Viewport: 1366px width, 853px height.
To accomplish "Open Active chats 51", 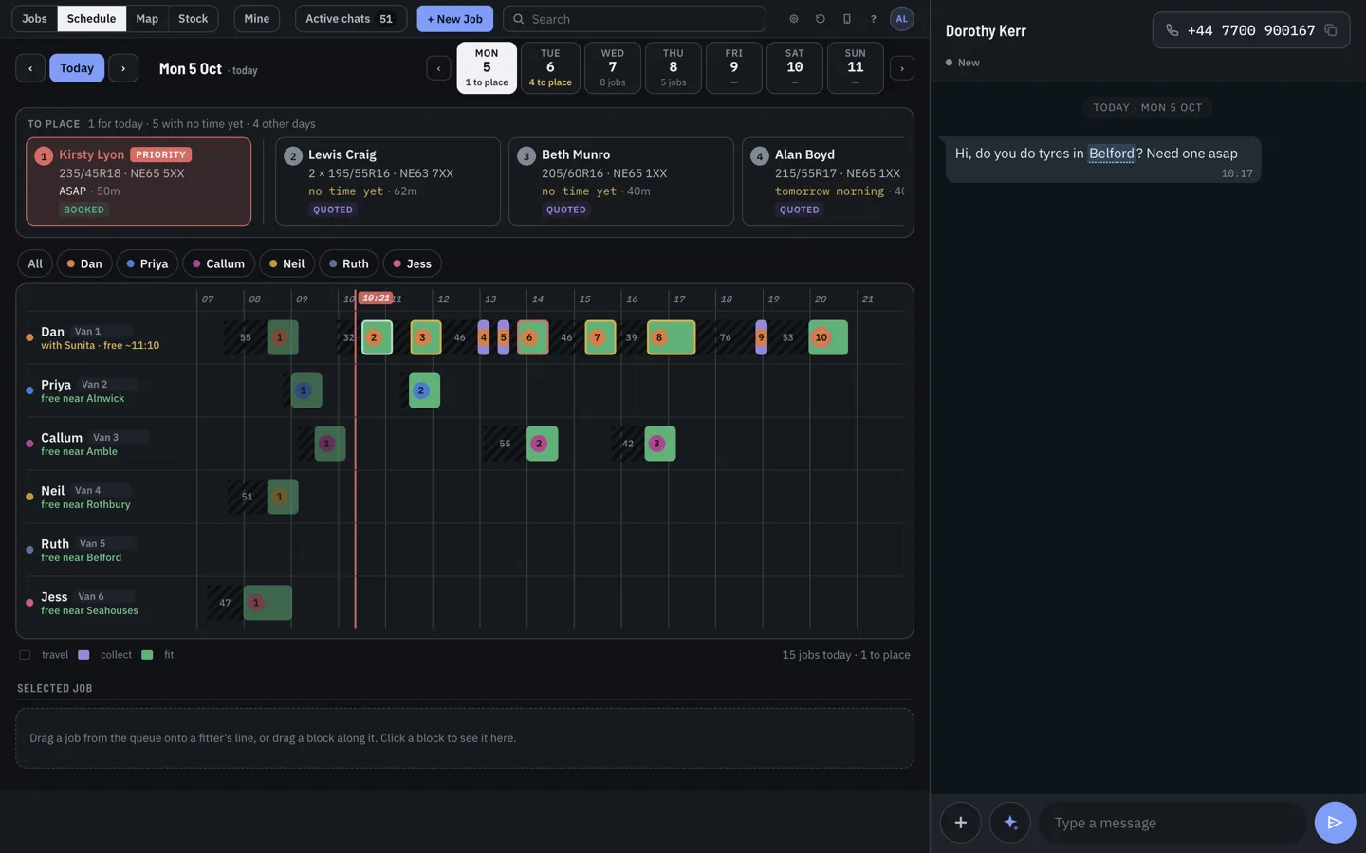I will tap(351, 19).
